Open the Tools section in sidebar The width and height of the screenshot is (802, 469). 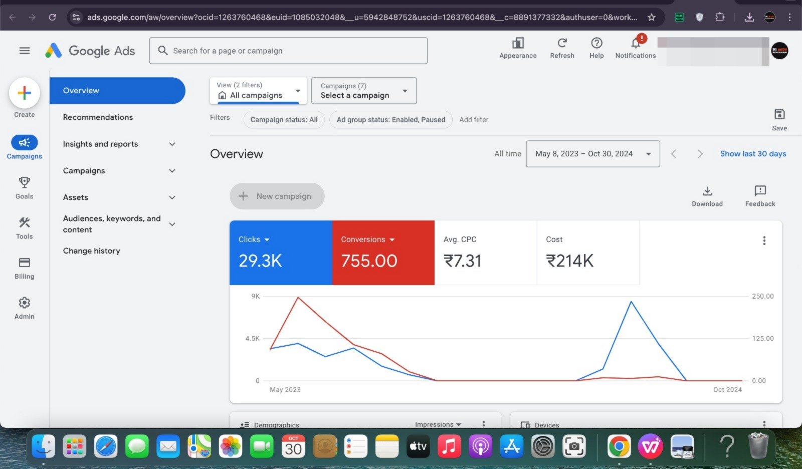click(24, 222)
